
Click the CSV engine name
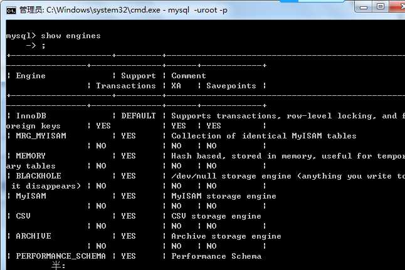23,216
